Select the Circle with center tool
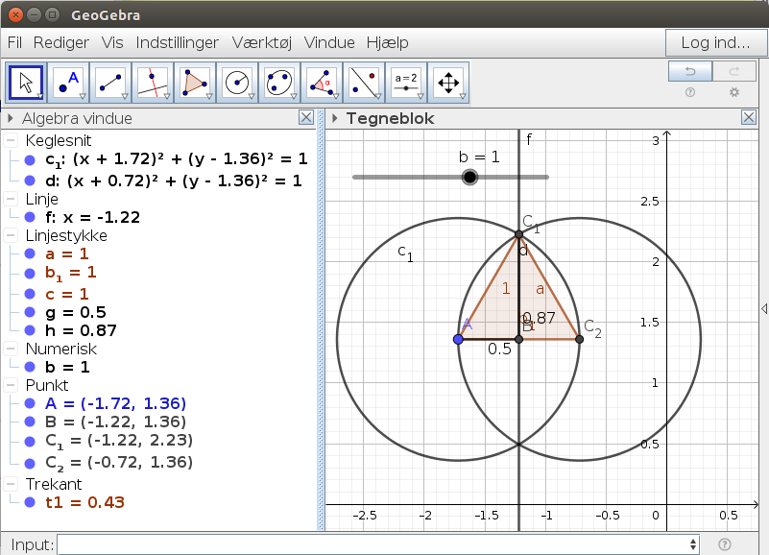Viewport: 769px width, 555px height. pyautogui.click(x=237, y=83)
